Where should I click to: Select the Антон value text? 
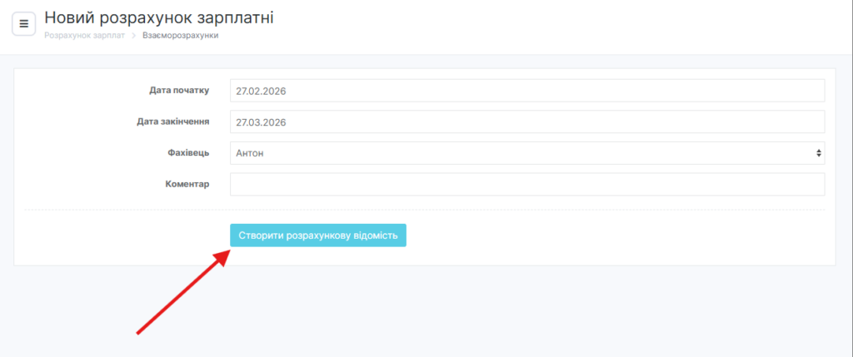pos(251,153)
